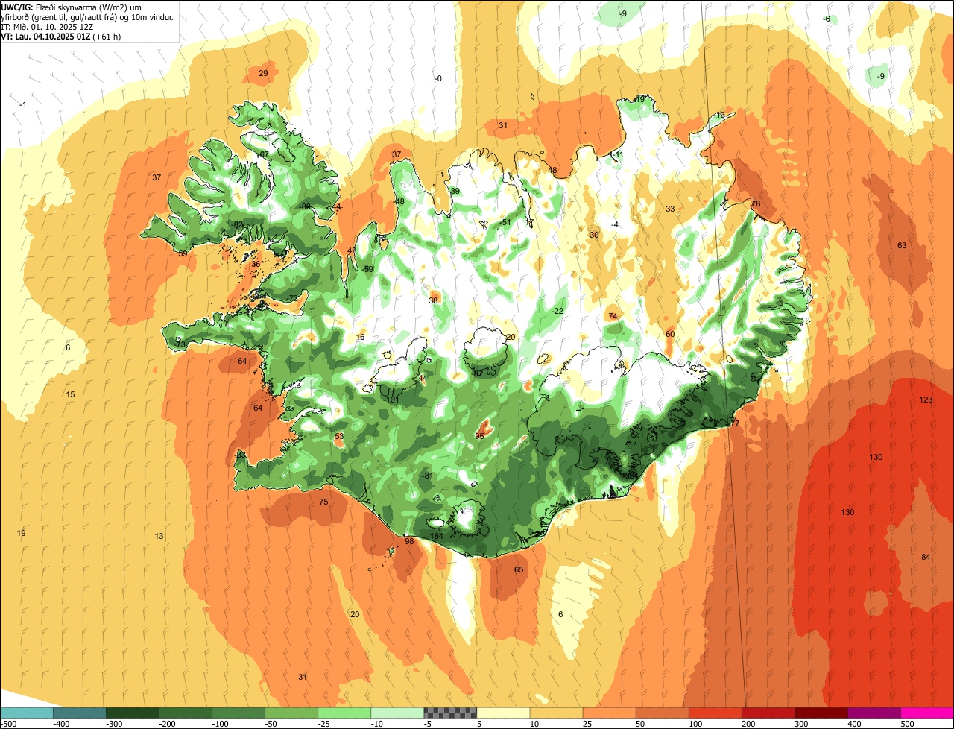Click the map value '-6' off the northeast

[826, 19]
